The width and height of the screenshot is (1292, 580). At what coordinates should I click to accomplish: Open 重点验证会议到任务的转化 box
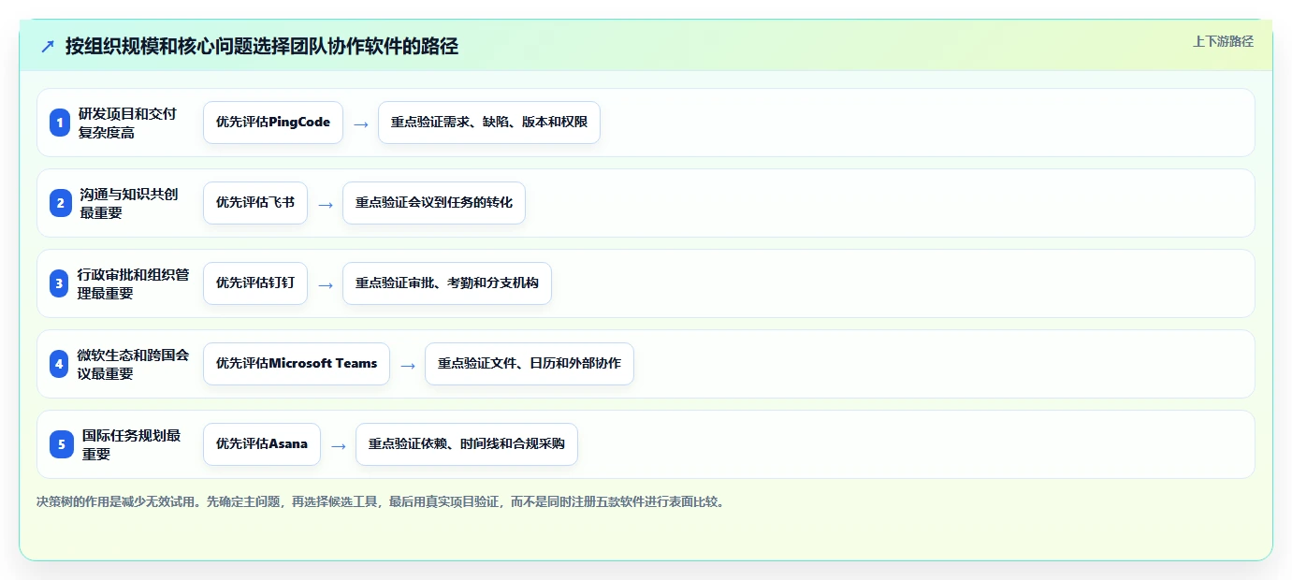434,203
